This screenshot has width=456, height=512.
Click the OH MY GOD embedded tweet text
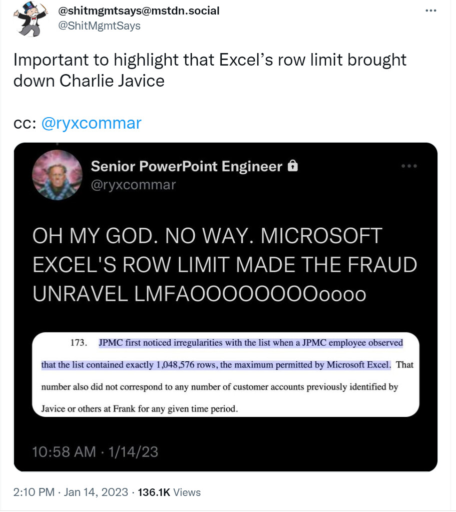pos(225,264)
